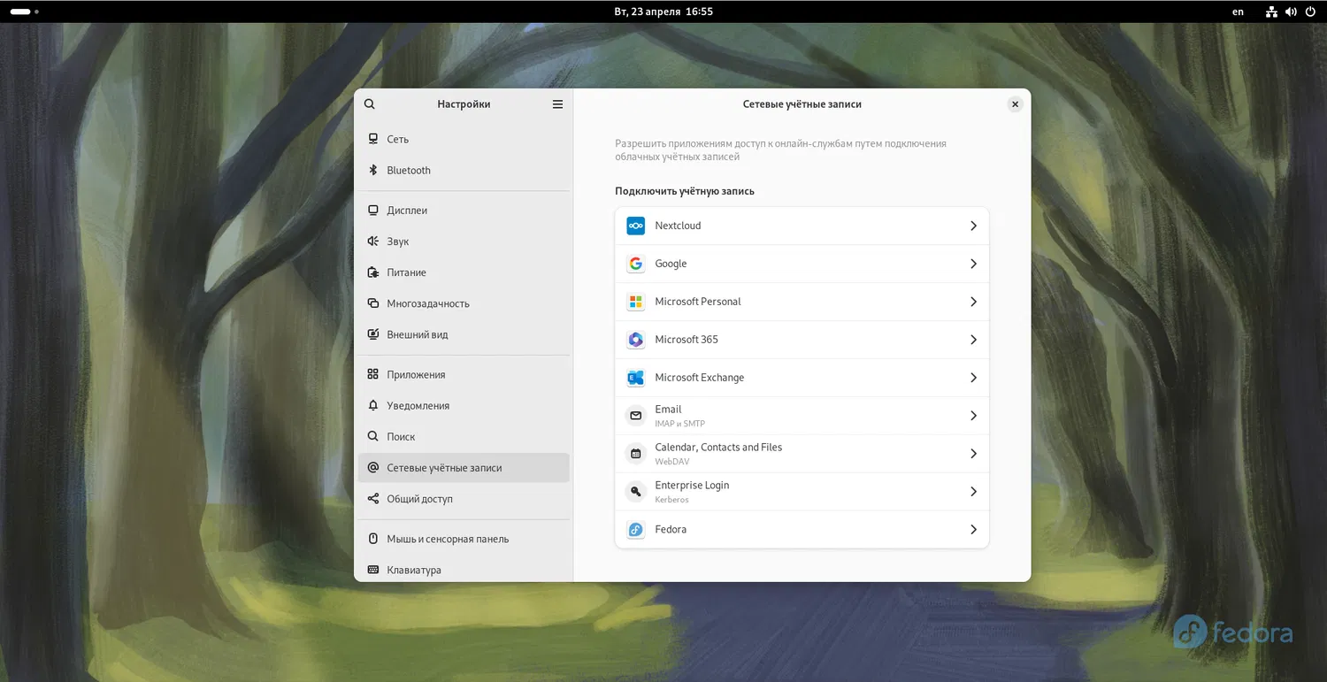This screenshot has height=682, width=1327.
Task: Click the Bluetooth icon in sidebar
Action: (x=373, y=171)
